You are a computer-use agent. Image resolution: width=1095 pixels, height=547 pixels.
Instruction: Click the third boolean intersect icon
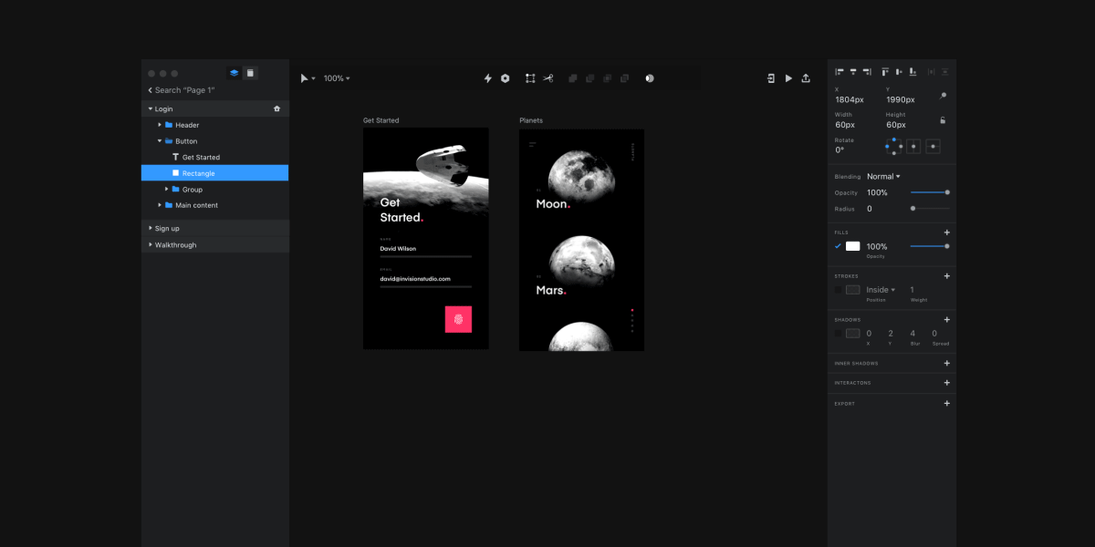click(608, 78)
